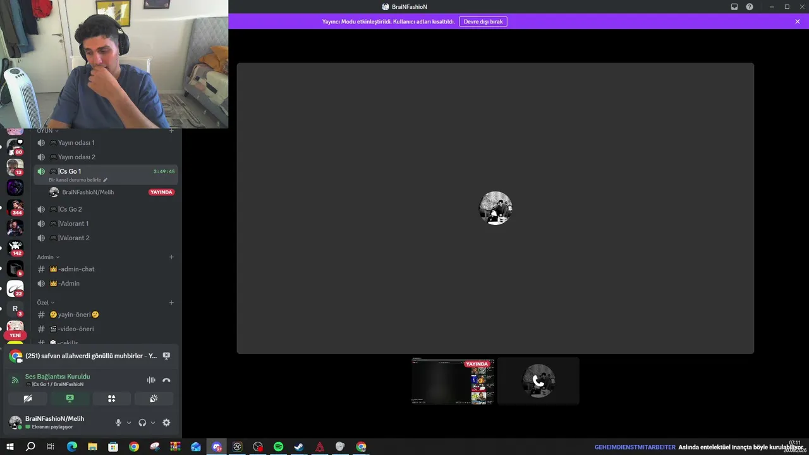Join the Valorant 1 voice channel
809x455 pixels.
point(106,224)
